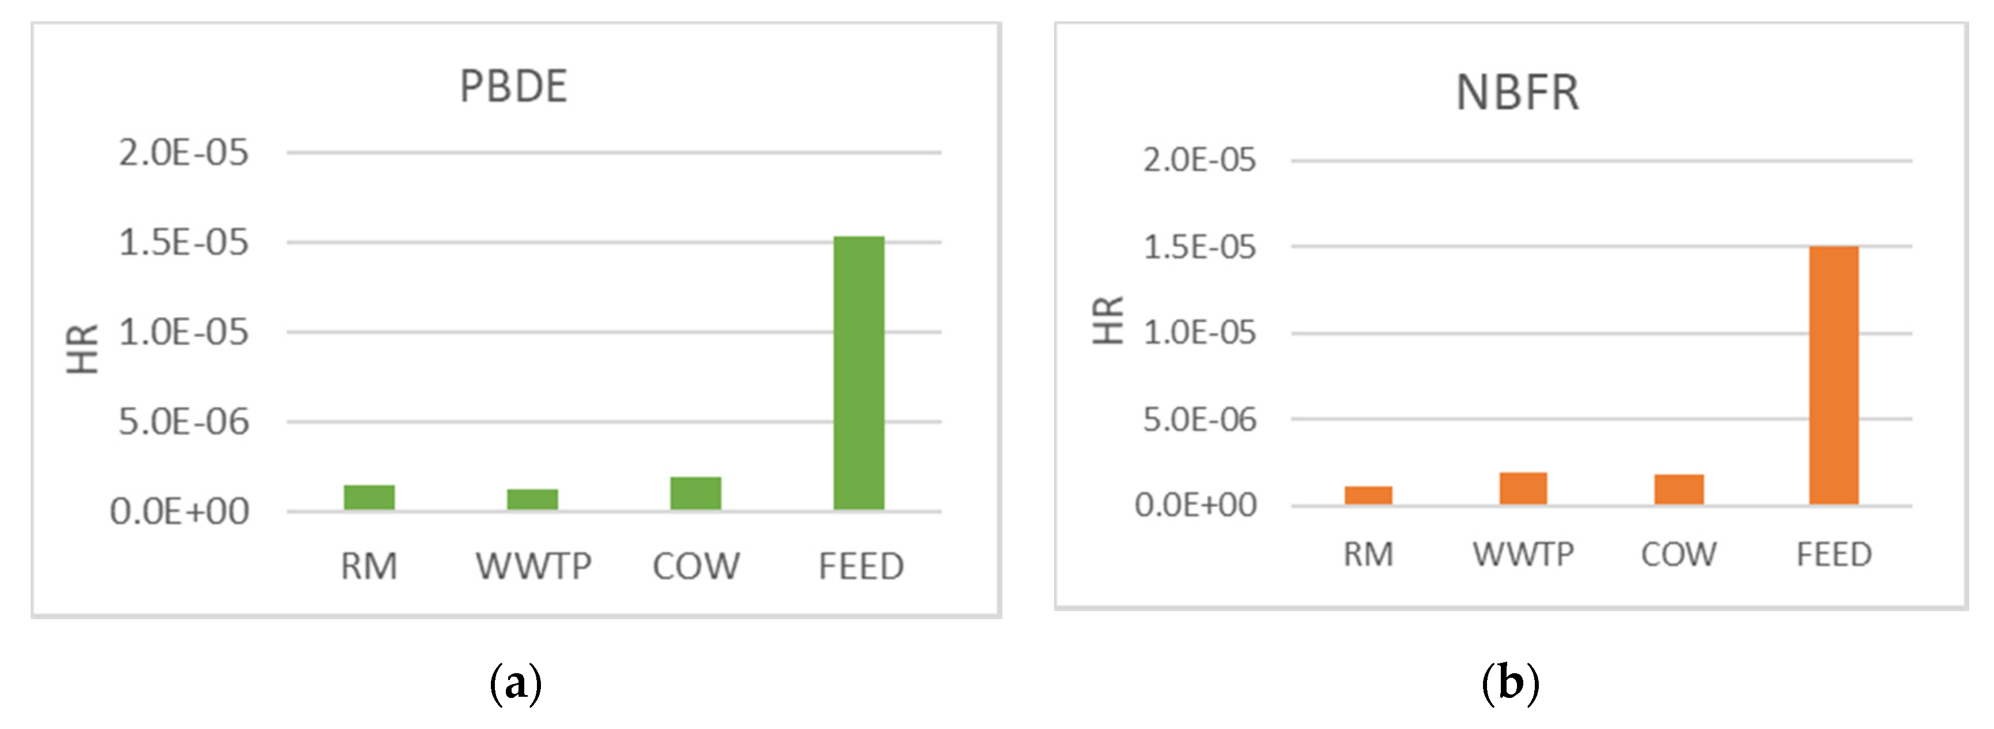
Task: Click the 1.0E-05 axis label in NBFR chart
Action: 1199,333
